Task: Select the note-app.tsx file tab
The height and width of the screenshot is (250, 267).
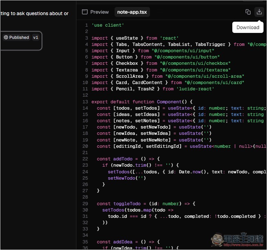Action: point(132,12)
